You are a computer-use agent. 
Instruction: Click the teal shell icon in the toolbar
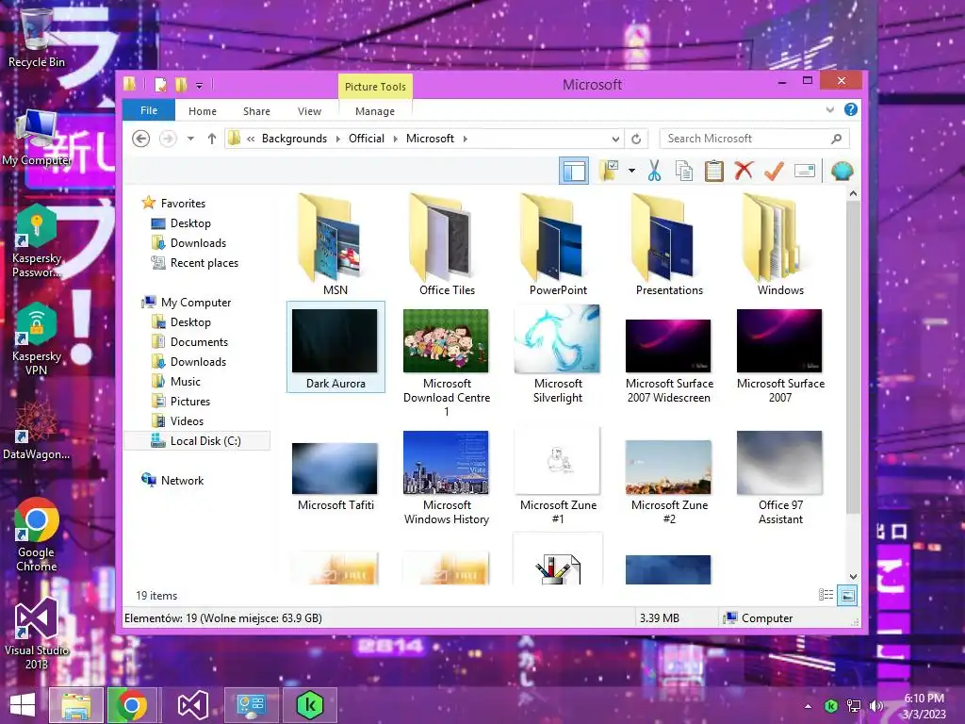coord(842,171)
